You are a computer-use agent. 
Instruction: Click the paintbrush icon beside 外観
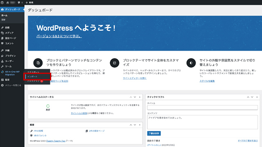tap(2, 50)
